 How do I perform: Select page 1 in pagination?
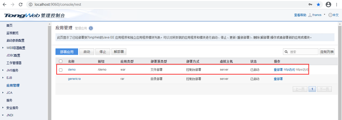click(x=312, y=89)
